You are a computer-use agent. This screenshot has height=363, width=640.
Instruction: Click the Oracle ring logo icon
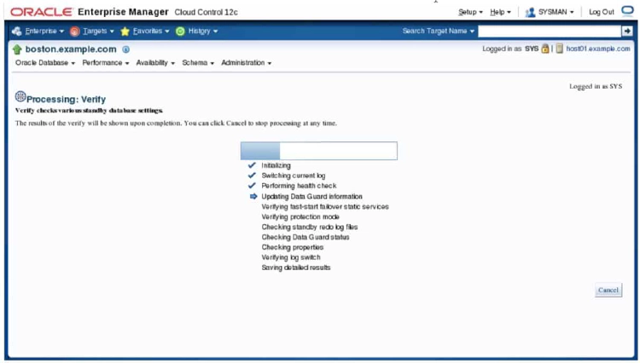tap(627, 10)
